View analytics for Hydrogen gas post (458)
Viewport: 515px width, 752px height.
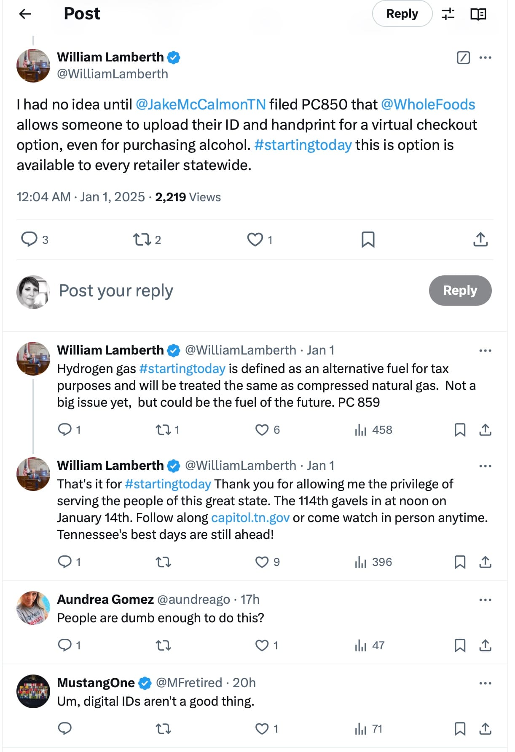pos(374,430)
